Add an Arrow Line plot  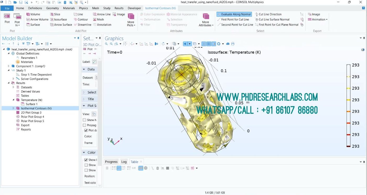point(102,14)
